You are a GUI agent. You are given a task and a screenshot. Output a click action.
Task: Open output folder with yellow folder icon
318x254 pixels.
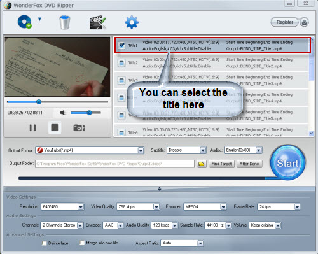(202, 164)
